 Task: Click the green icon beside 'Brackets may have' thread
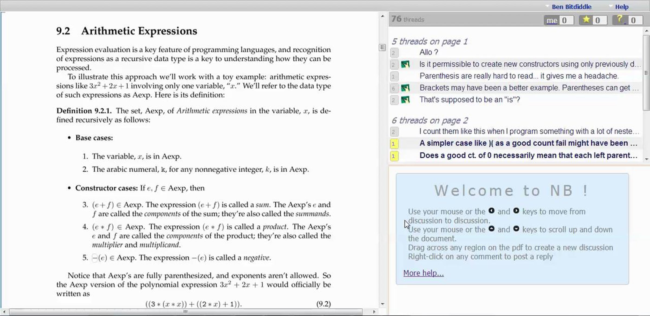tap(405, 88)
